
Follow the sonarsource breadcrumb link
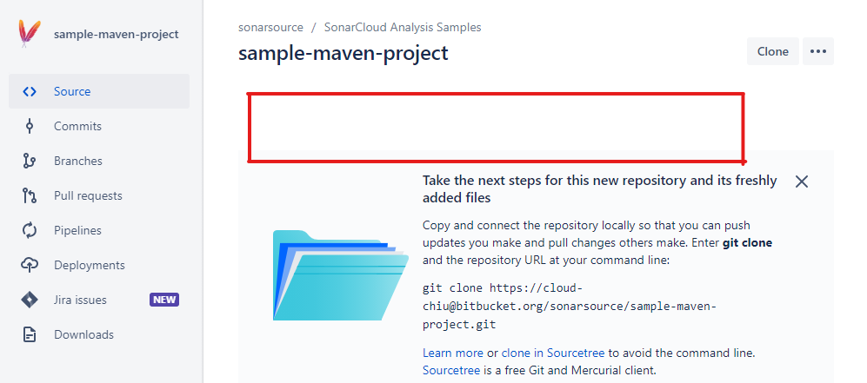pyautogui.click(x=270, y=27)
